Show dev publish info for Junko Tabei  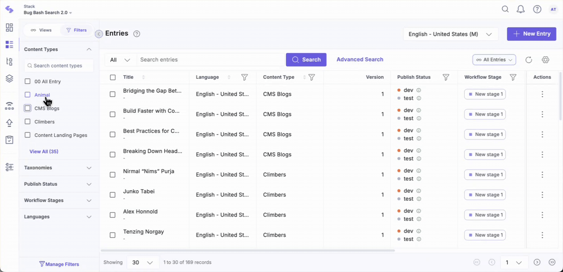coord(419,191)
